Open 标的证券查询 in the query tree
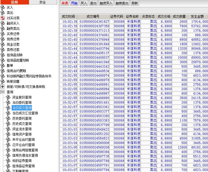The image size is (208, 172). tap(22, 161)
